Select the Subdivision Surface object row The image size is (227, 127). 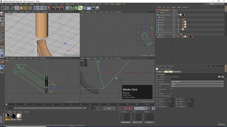coord(166,32)
